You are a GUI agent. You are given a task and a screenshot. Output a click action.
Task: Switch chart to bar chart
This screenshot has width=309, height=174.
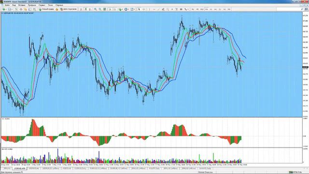pos(81,9)
